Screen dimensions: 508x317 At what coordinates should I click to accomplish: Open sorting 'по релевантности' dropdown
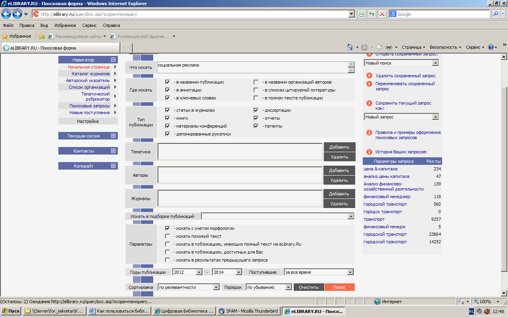click(189, 287)
